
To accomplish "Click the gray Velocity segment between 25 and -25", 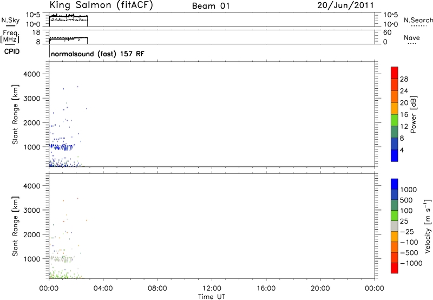I will (395, 226).
